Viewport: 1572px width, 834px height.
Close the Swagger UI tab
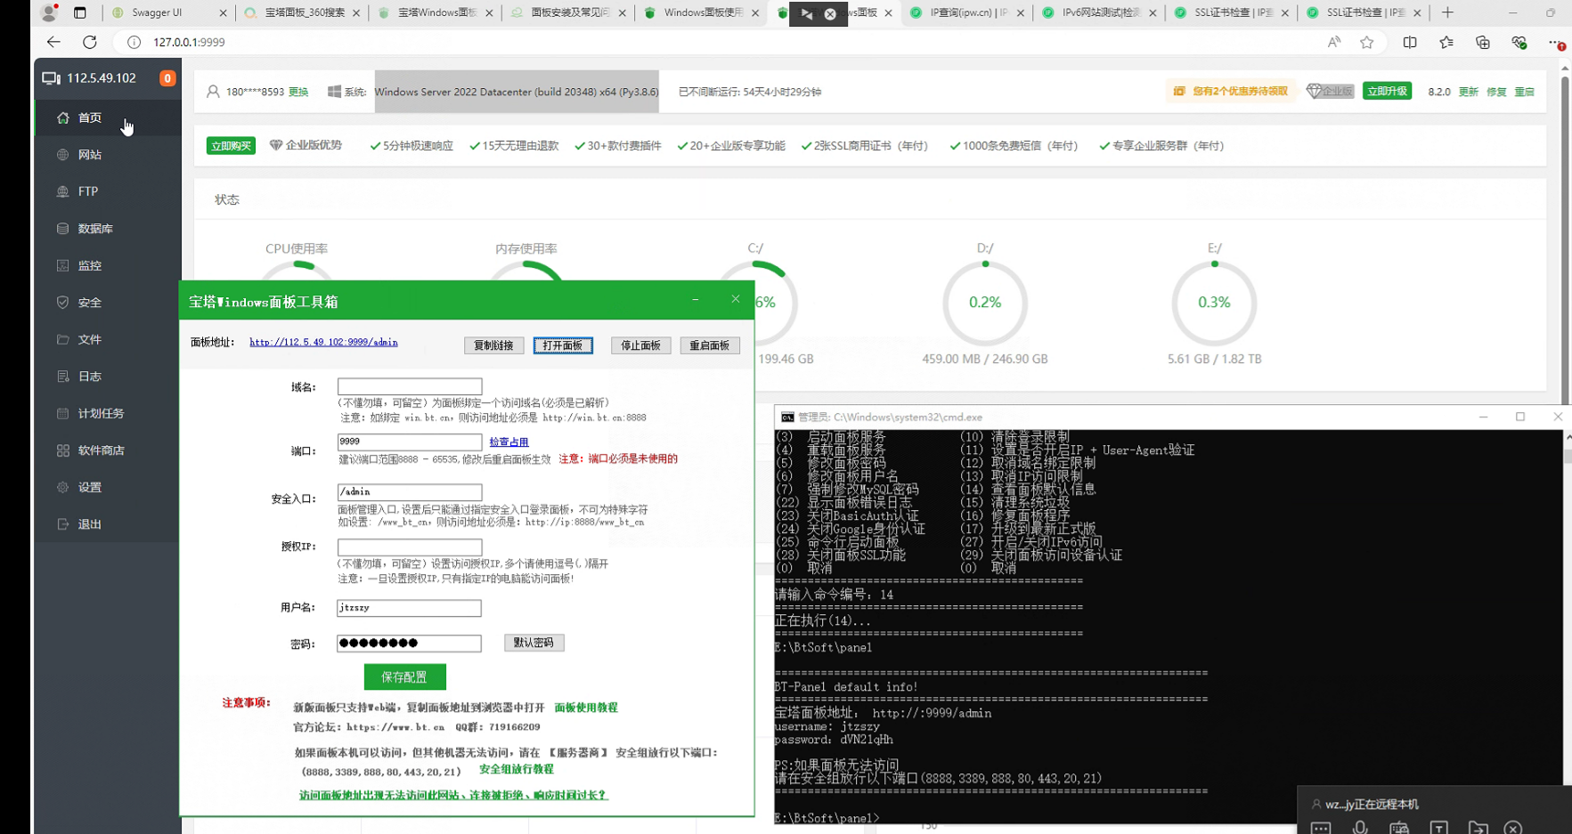coord(223,12)
